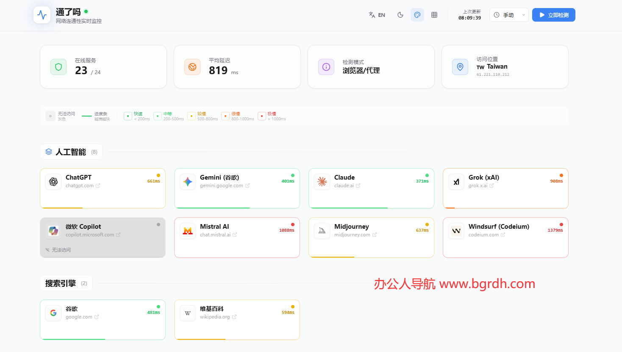The width and height of the screenshot is (622, 352).
Task: Click the Midjourney sailboat icon
Action: [x=322, y=231]
